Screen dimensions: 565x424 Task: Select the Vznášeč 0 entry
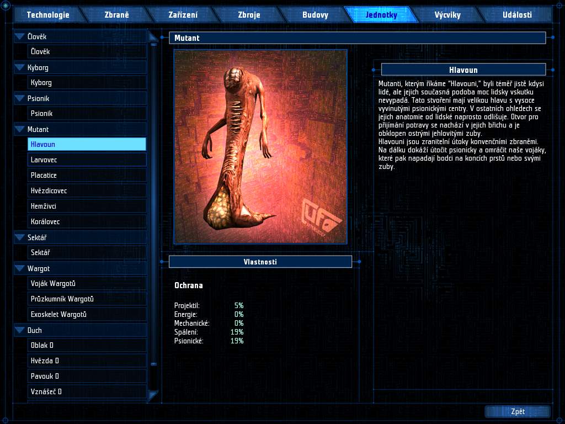click(x=87, y=391)
